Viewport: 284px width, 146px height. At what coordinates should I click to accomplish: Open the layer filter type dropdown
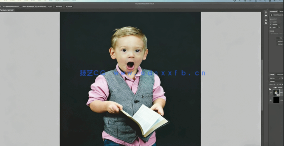coord(275,78)
